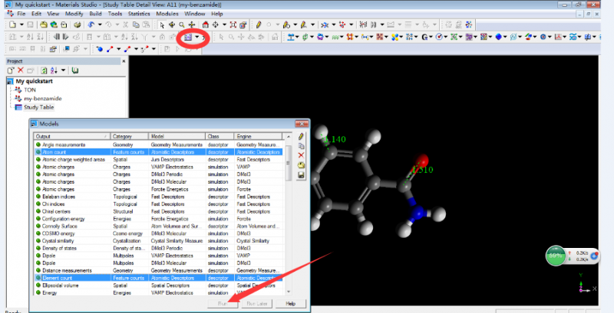Click the pencil edit icon in Models dialog
The image size is (614, 313).
pyautogui.click(x=300, y=135)
